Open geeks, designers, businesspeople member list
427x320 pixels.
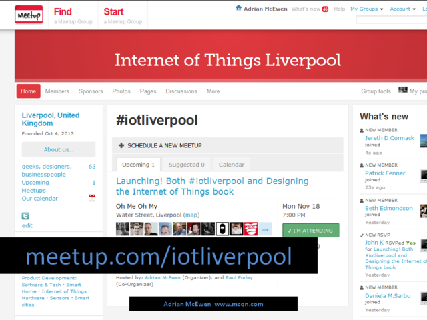click(47, 171)
